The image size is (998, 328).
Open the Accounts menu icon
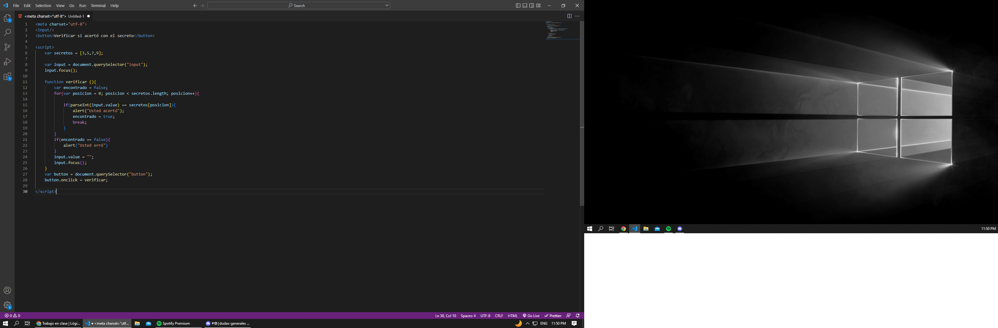coord(7,290)
